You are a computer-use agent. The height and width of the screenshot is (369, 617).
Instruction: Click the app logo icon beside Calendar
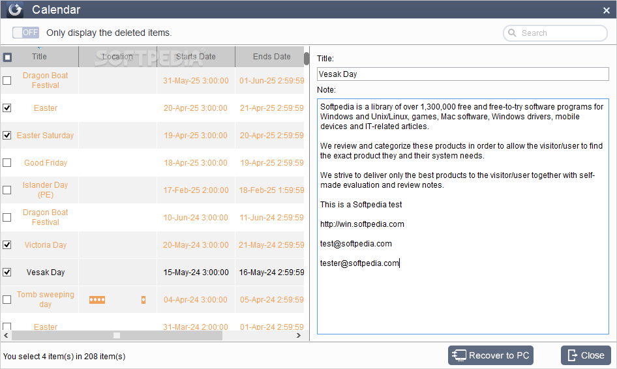click(15, 9)
